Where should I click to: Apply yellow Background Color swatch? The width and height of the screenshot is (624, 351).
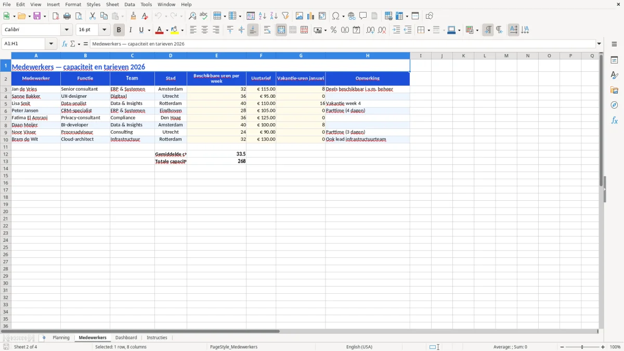[x=175, y=30]
